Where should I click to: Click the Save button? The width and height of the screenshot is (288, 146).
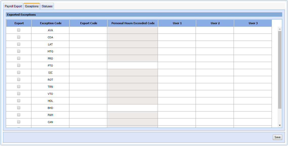click(x=277, y=137)
